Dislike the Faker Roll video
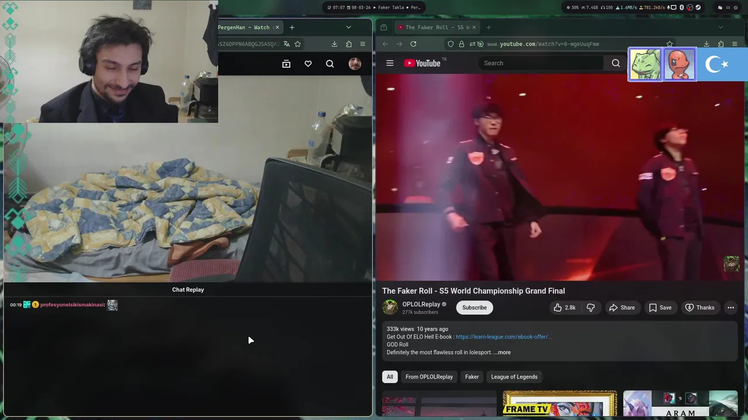 click(591, 307)
